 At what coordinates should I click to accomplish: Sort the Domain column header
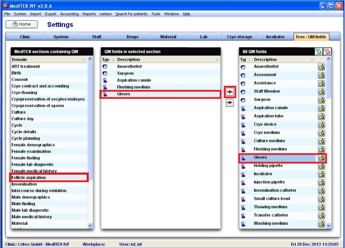point(49,59)
